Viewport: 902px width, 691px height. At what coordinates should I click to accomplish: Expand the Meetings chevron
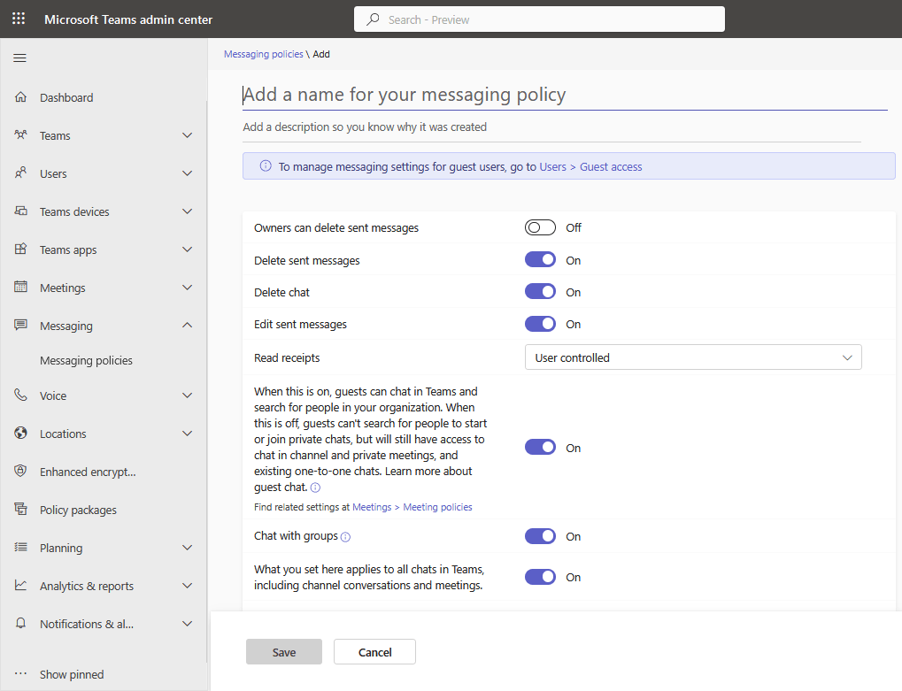point(187,287)
